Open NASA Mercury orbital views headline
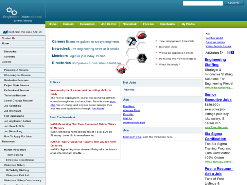The width and height of the screenshot is (247, 185). tap(83, 126)
